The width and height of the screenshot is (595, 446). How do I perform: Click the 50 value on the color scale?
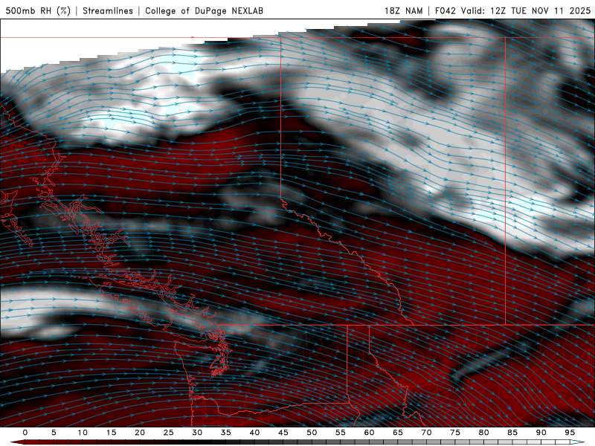click(312, 433)
